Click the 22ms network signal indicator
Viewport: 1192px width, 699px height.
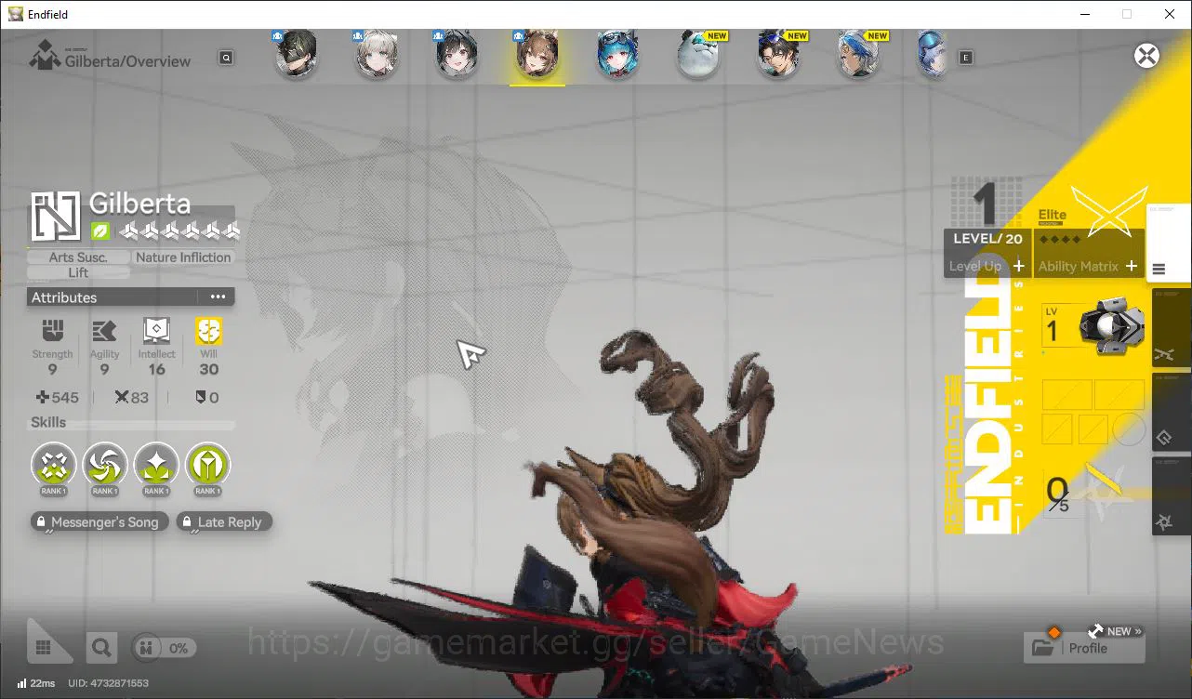(34, 683)
